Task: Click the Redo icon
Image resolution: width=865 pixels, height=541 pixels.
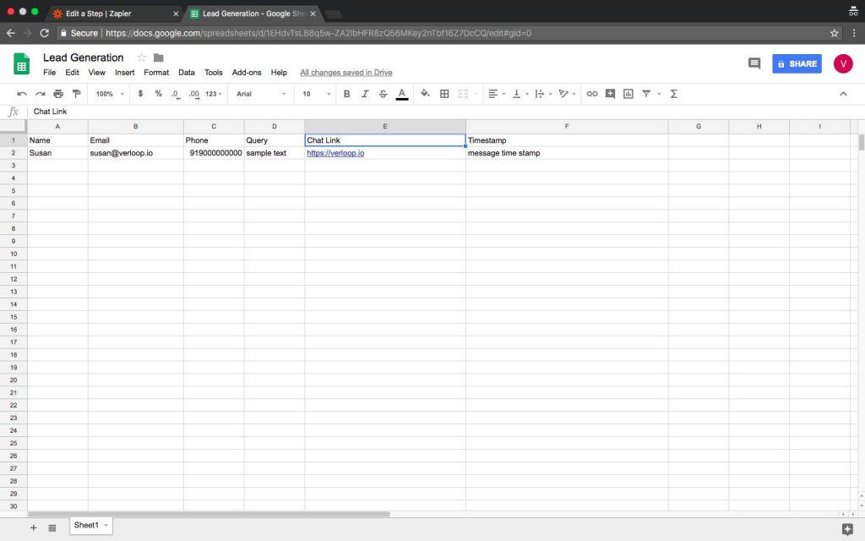Action: 41,94
